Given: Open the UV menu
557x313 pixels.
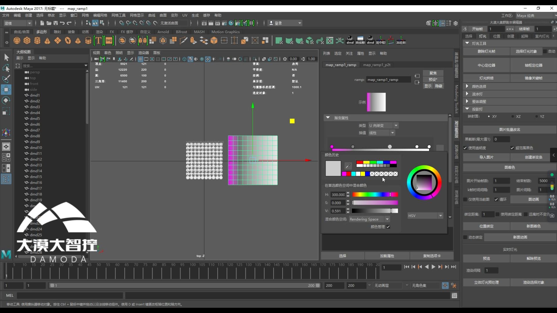Looking at the screenshot, I should point(185,15).
